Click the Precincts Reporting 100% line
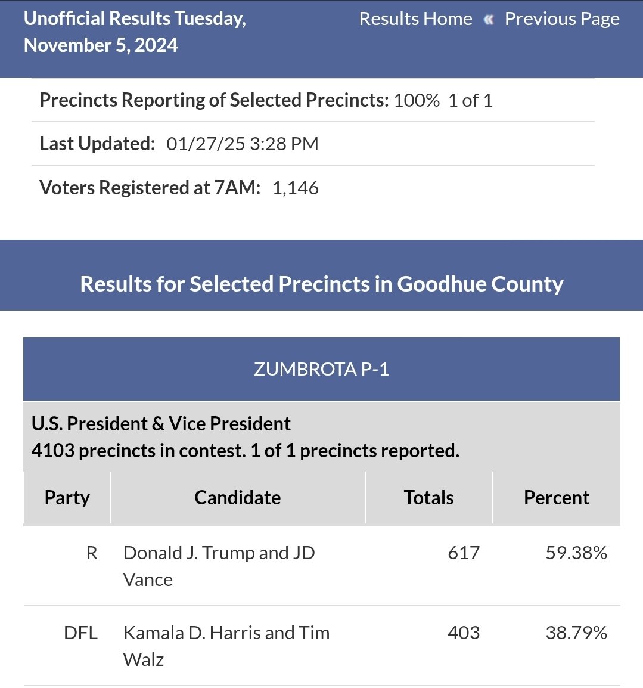The width and height of the screenshot is (643, 688). [266, 101]
